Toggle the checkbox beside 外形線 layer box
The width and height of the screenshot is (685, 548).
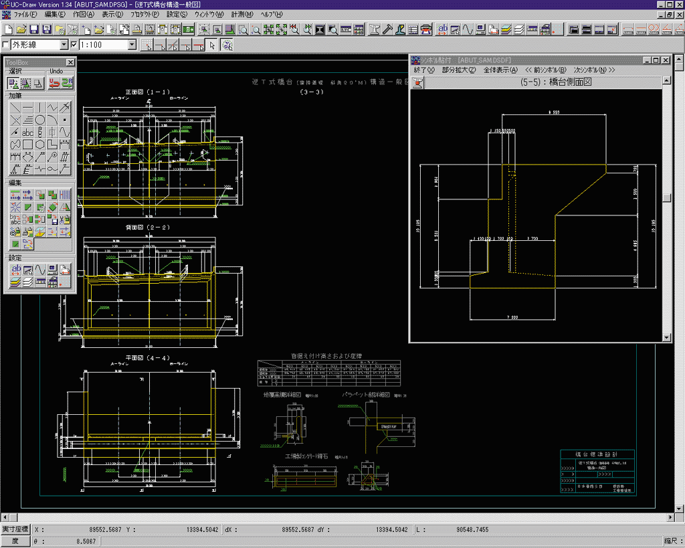6,45
